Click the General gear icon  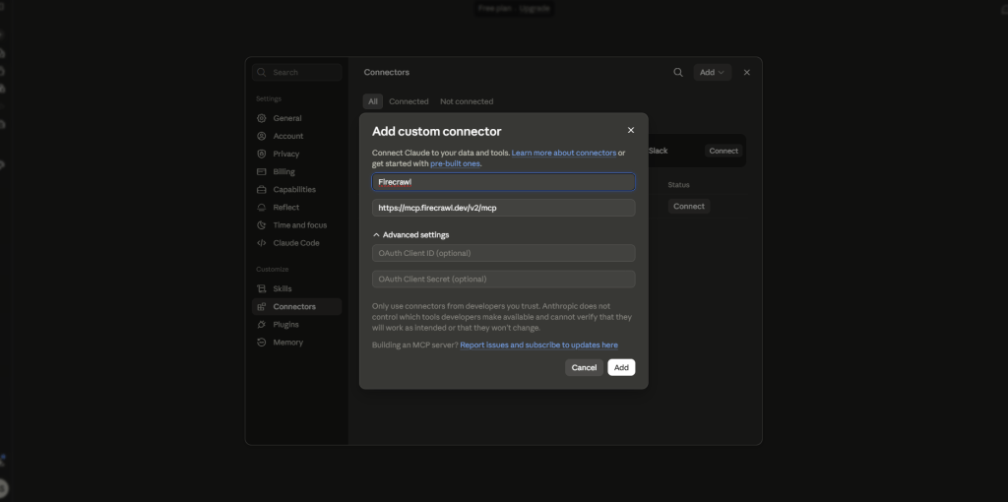click(261, 118)
